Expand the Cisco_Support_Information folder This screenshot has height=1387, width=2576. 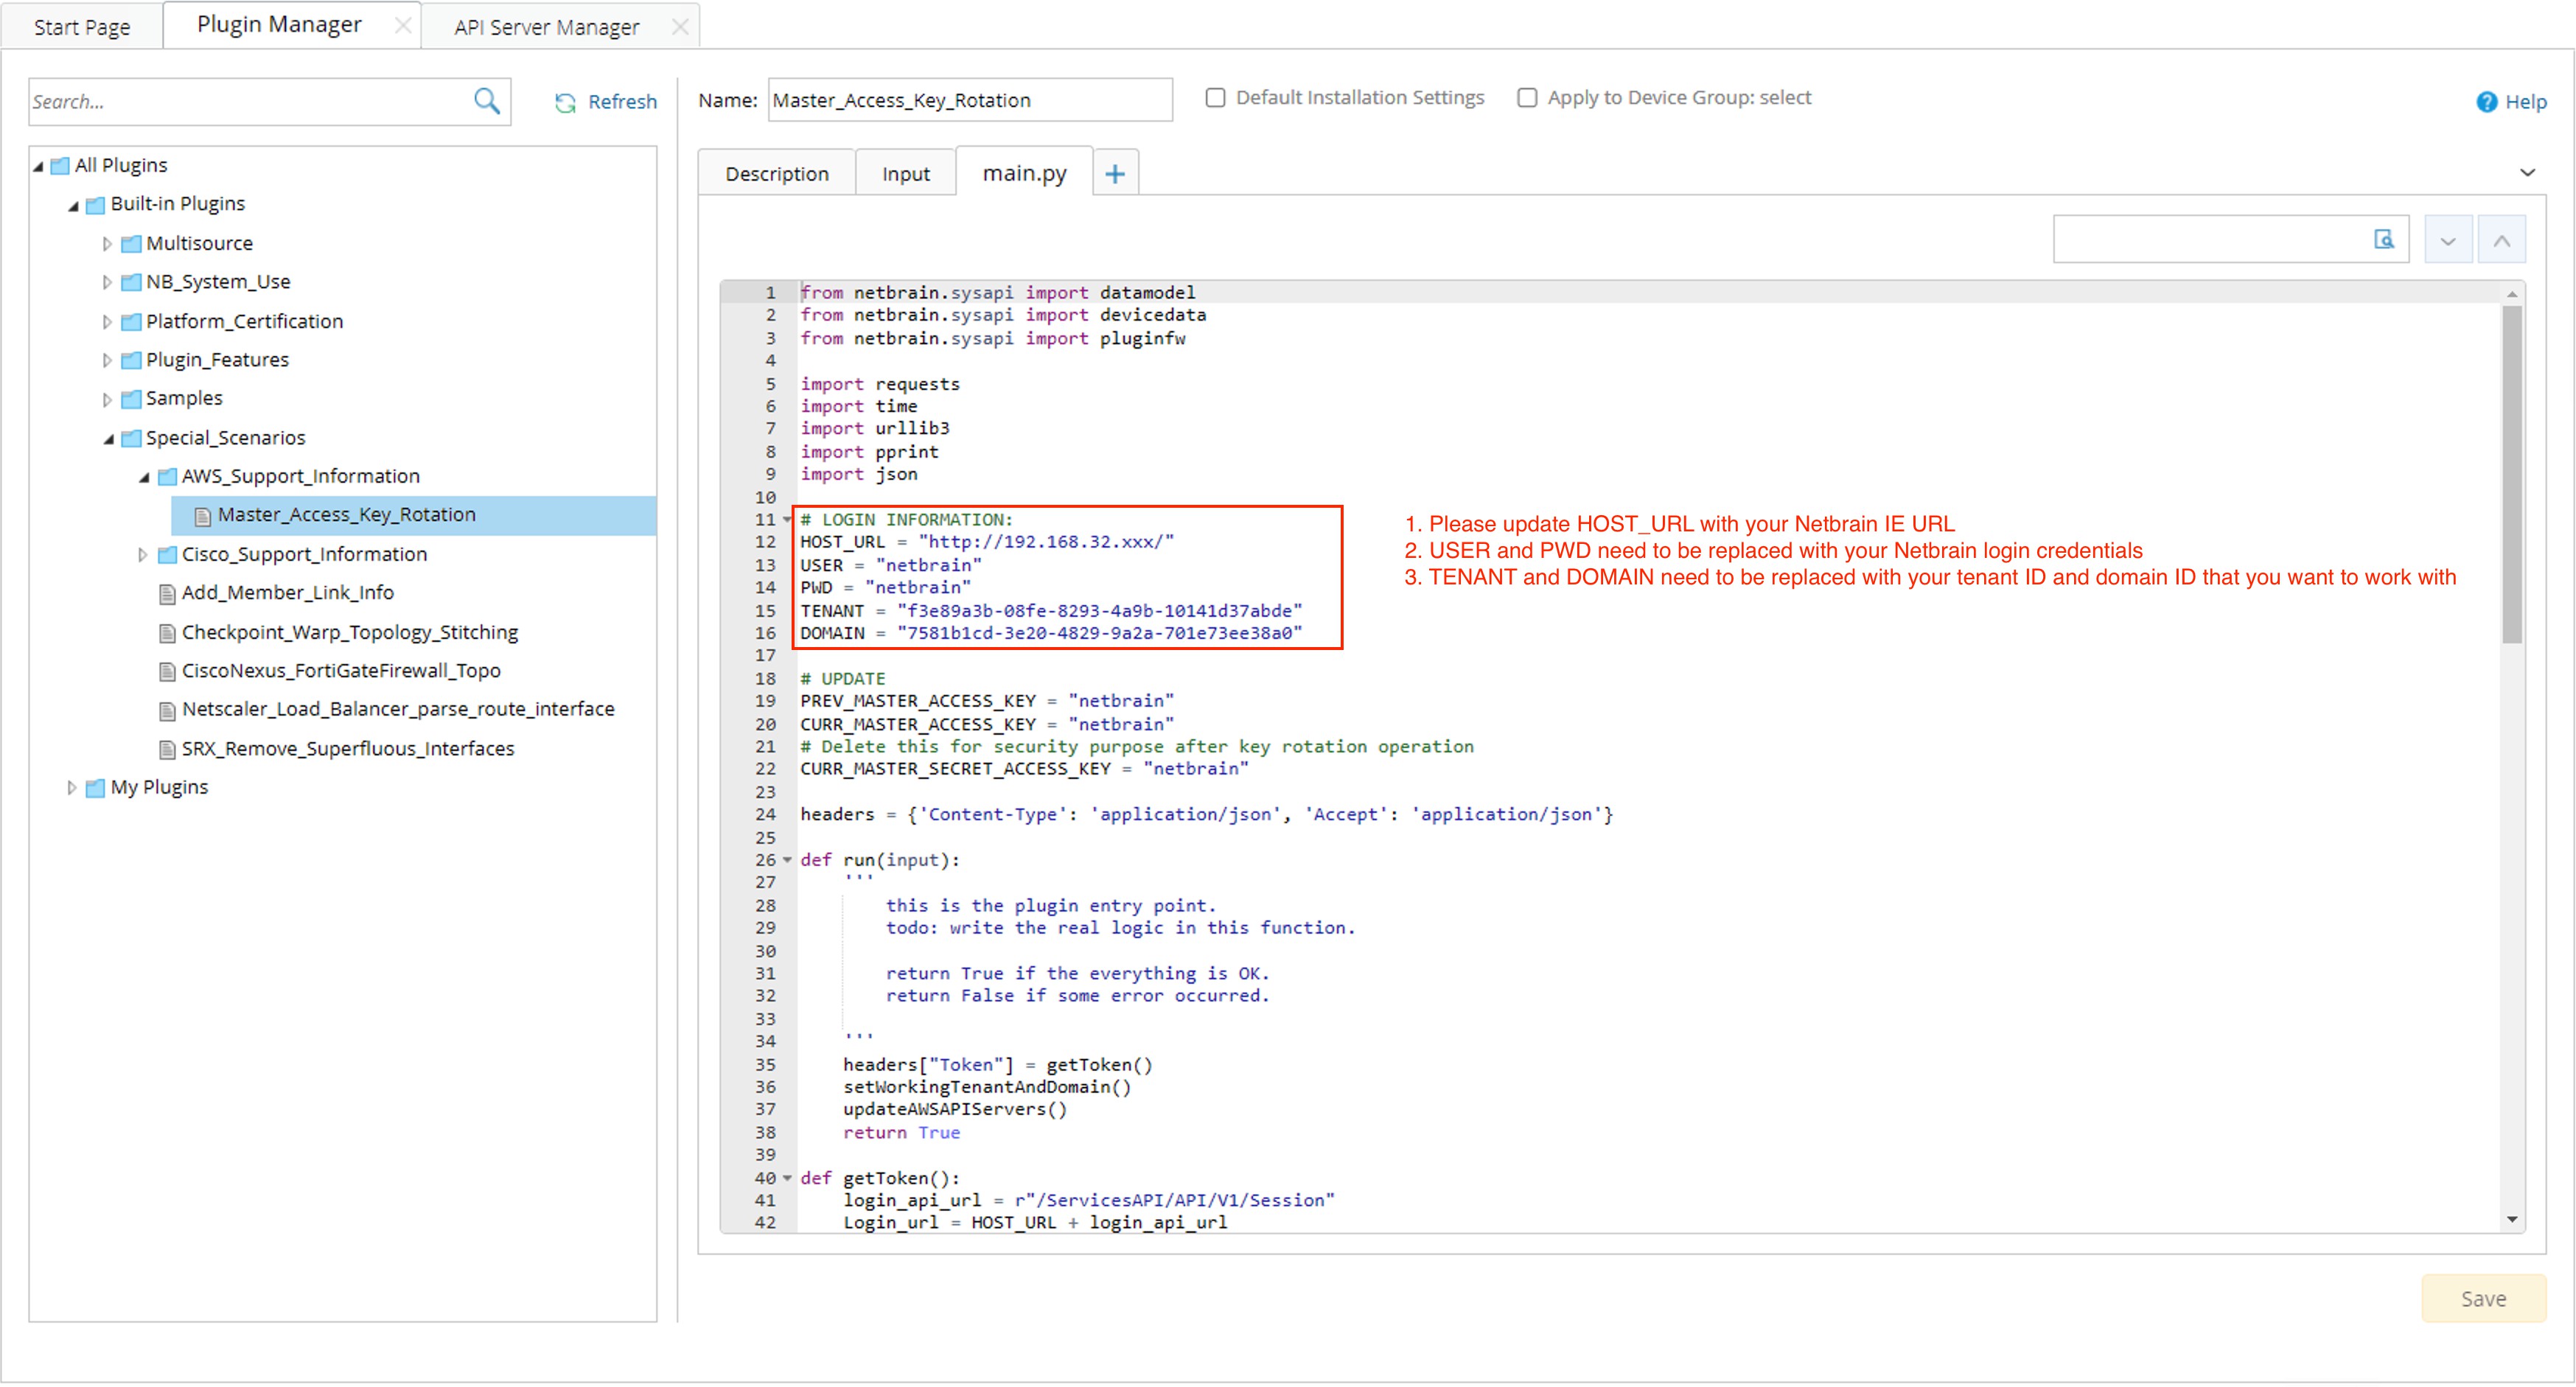[143, 554]
